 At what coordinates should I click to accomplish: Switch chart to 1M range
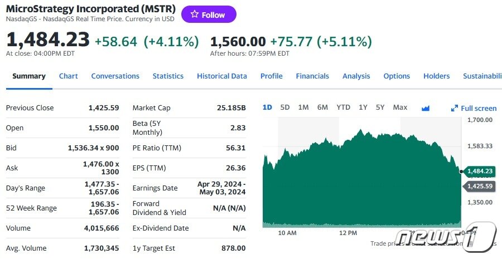coord(303,107)
